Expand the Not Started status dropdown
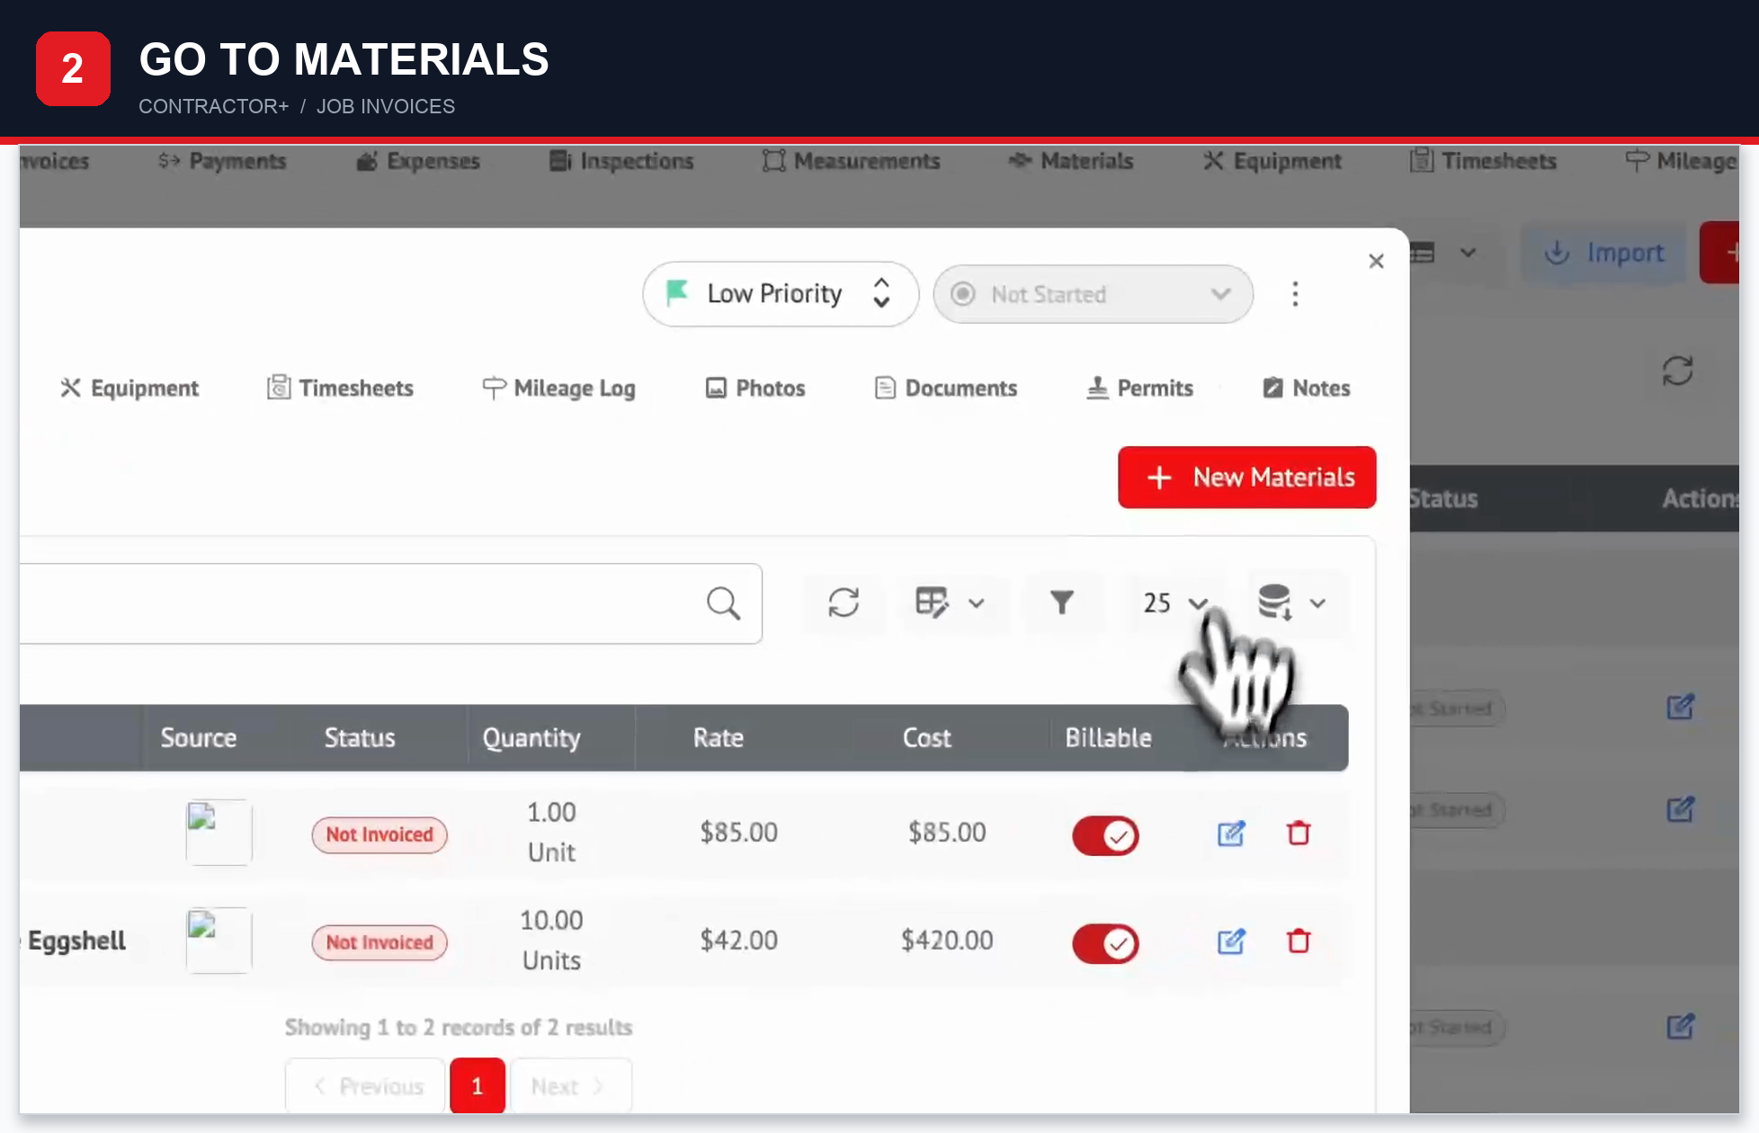 1093,294
